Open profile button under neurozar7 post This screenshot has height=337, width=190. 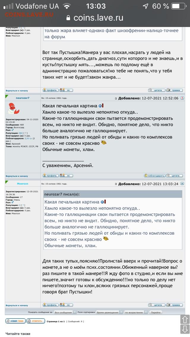[50, 176]
